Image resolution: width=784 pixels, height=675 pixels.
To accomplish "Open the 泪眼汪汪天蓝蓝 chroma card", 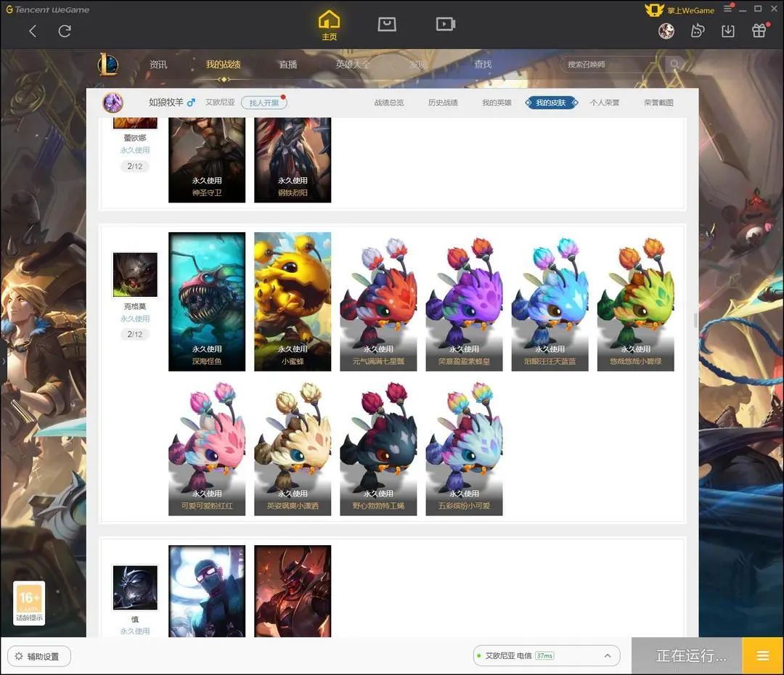I will pos(550,301).
